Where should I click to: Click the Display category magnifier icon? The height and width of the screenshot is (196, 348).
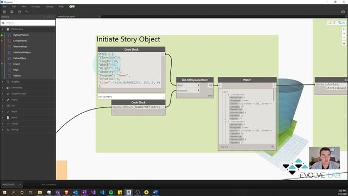coord(8,82)
